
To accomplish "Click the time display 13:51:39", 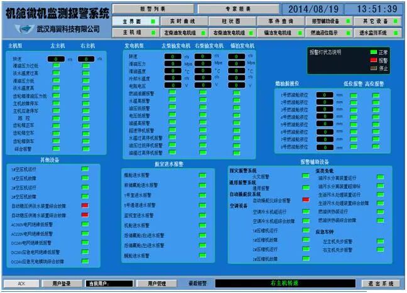I will (x=377, y=9).
